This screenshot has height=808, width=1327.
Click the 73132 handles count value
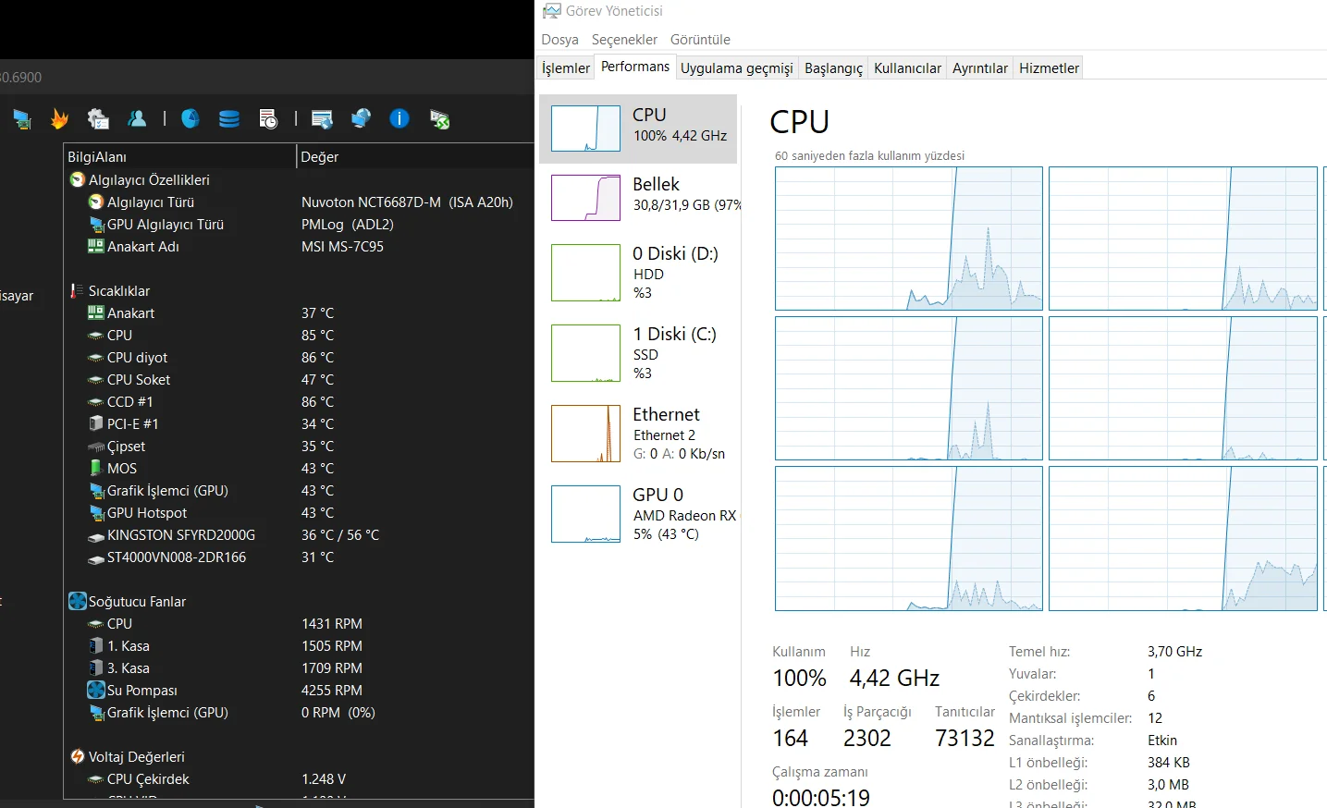point(965,739)
